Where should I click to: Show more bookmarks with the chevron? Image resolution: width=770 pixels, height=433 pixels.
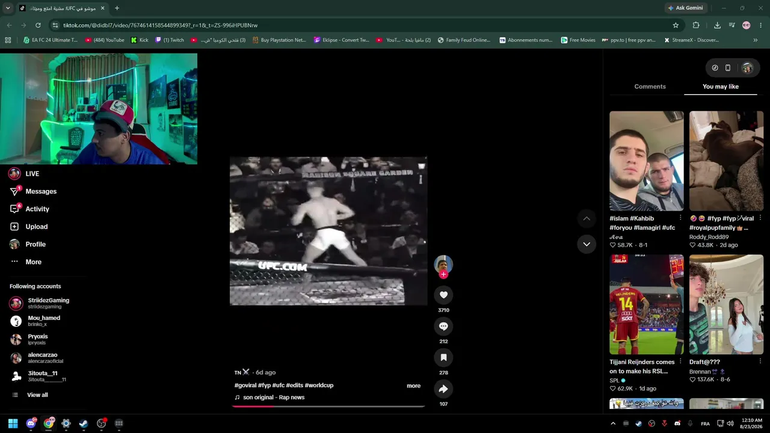(x=756, y=40)
